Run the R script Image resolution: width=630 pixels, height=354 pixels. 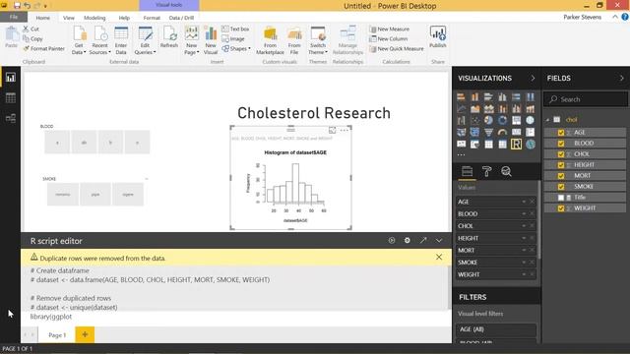(x=392, y=240)
